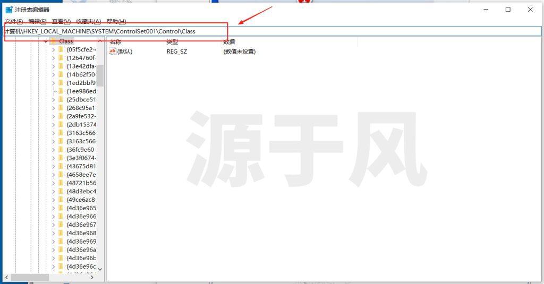
Task: Collapse the Class key in the tree
Action: [46, 41]
